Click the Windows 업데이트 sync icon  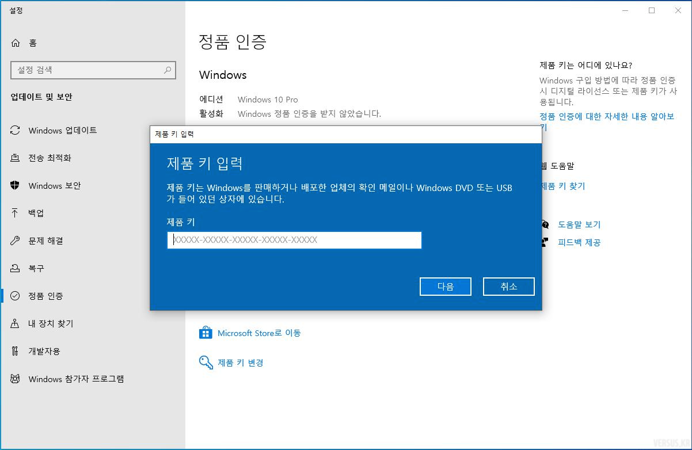[x=16, y=131]
